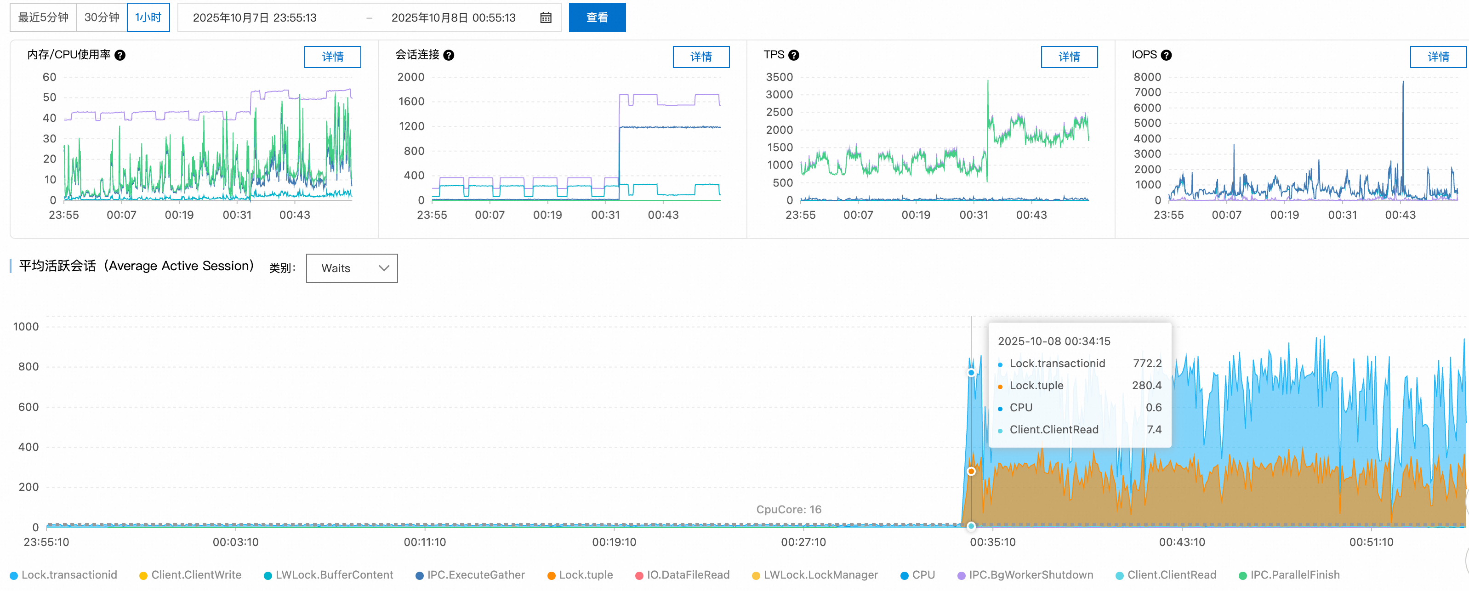Select the 最近5分钟 time range tab

[43, 17]
